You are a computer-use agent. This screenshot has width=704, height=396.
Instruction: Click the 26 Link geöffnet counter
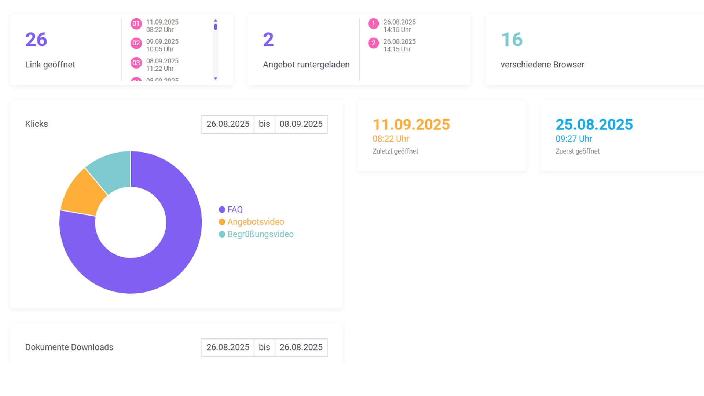pyautogui.click(x=36, y=40)
